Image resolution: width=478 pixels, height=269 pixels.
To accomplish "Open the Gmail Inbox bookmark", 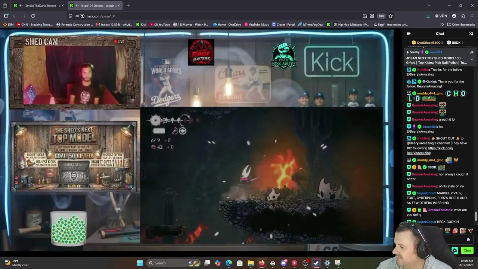I will click(114, 25).
